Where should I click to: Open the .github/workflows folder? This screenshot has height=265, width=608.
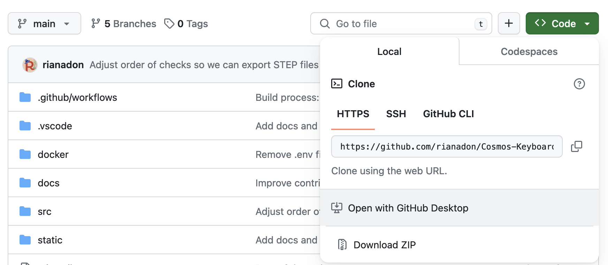click(x=77, y=97)
